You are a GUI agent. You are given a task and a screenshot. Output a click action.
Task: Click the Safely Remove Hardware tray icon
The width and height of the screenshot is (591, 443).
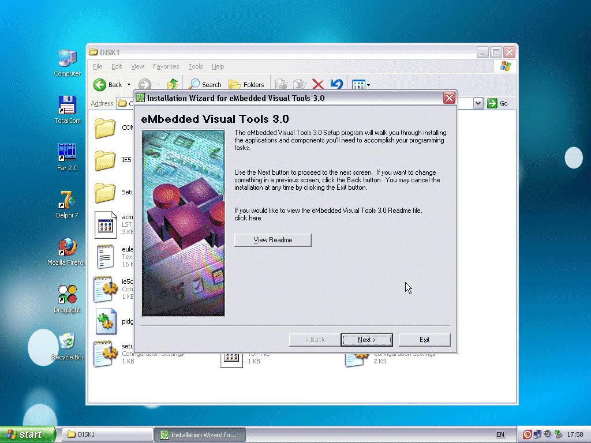[558, 435]
